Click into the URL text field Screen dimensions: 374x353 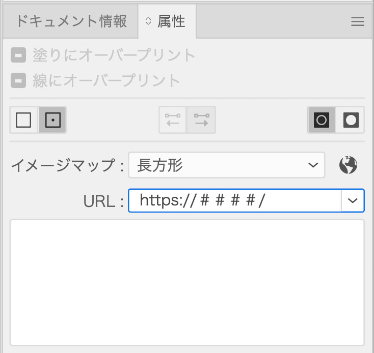(x=234, y=201)
